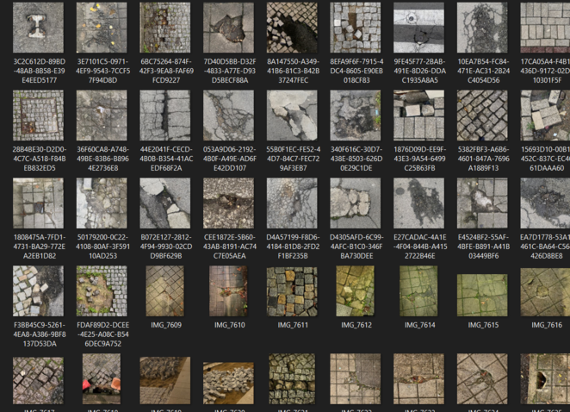Choose the file starting 7D40D5BB-D32F
Screen dimensions: 570x412
click(228, 28)
